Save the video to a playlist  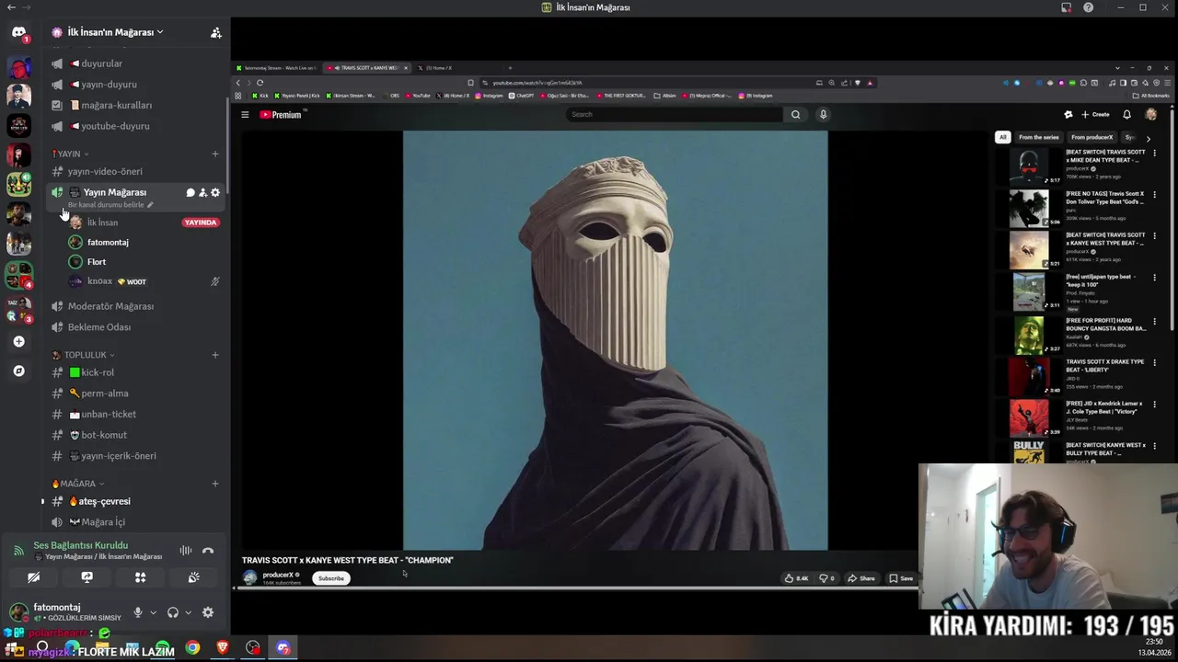[x=901, y=578]
